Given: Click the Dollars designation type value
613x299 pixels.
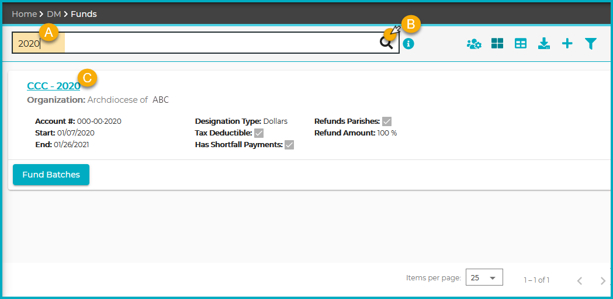Looking at the screenshot, I should pyautogui.click(x=275, y=121).
